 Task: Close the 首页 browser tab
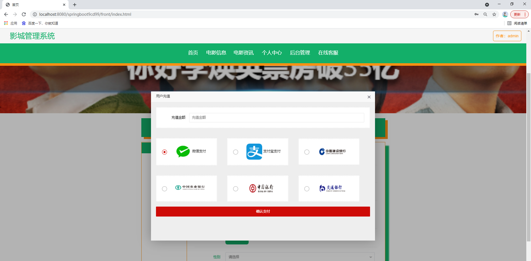tap(64, 5)
